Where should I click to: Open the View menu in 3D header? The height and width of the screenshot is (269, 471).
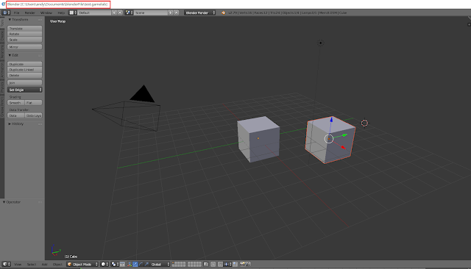point(18,265)
